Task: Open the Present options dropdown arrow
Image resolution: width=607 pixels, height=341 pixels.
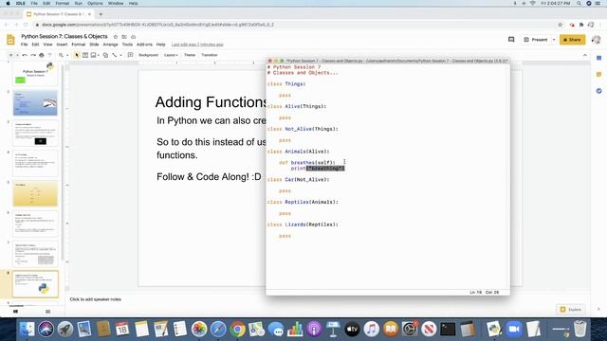Action: pos(554,40)
